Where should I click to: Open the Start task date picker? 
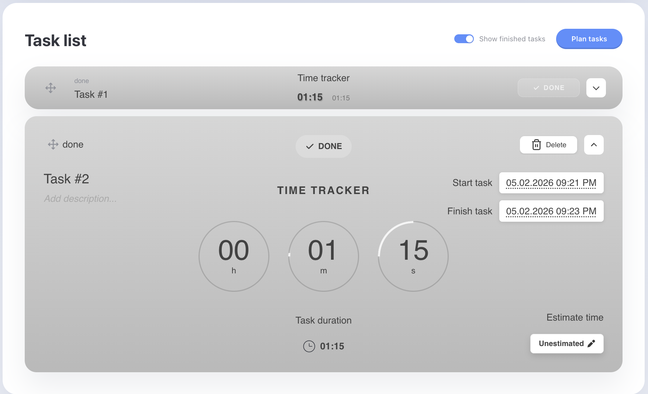click(551, 183)
